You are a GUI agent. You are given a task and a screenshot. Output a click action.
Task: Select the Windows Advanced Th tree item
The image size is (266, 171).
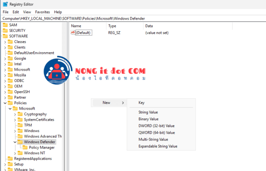coord(43,136)
